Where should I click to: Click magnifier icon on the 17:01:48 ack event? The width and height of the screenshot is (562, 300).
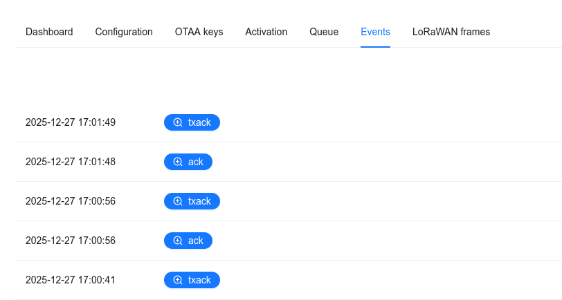(x=178, y=162)
